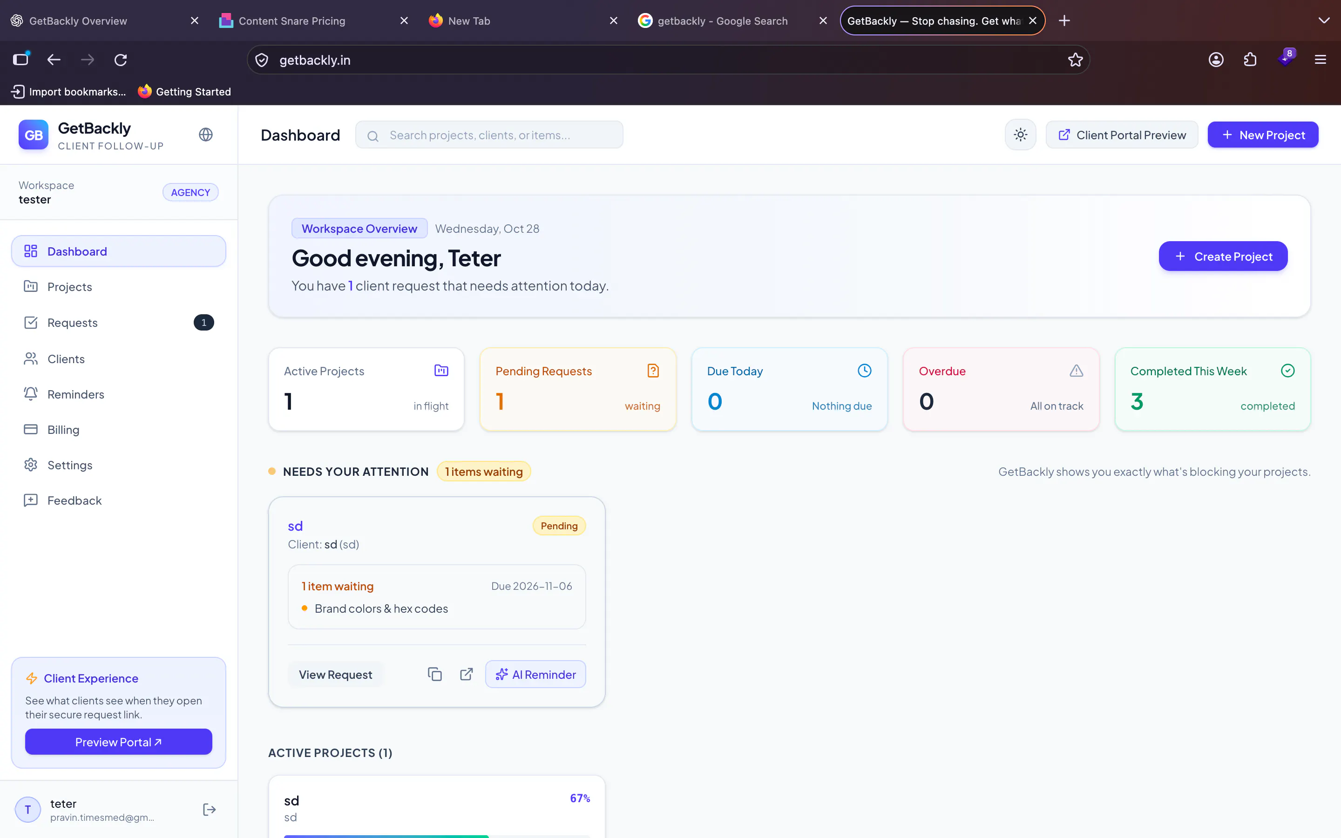
Task: Open the sidebar panel icon in browser toolbar
Action: [x=21, y=59]
